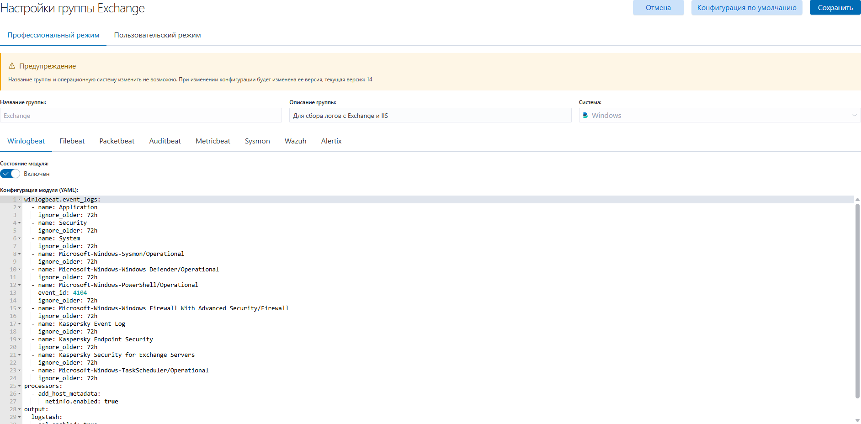Click the Описание группы input field

click(x=430, y=116)
